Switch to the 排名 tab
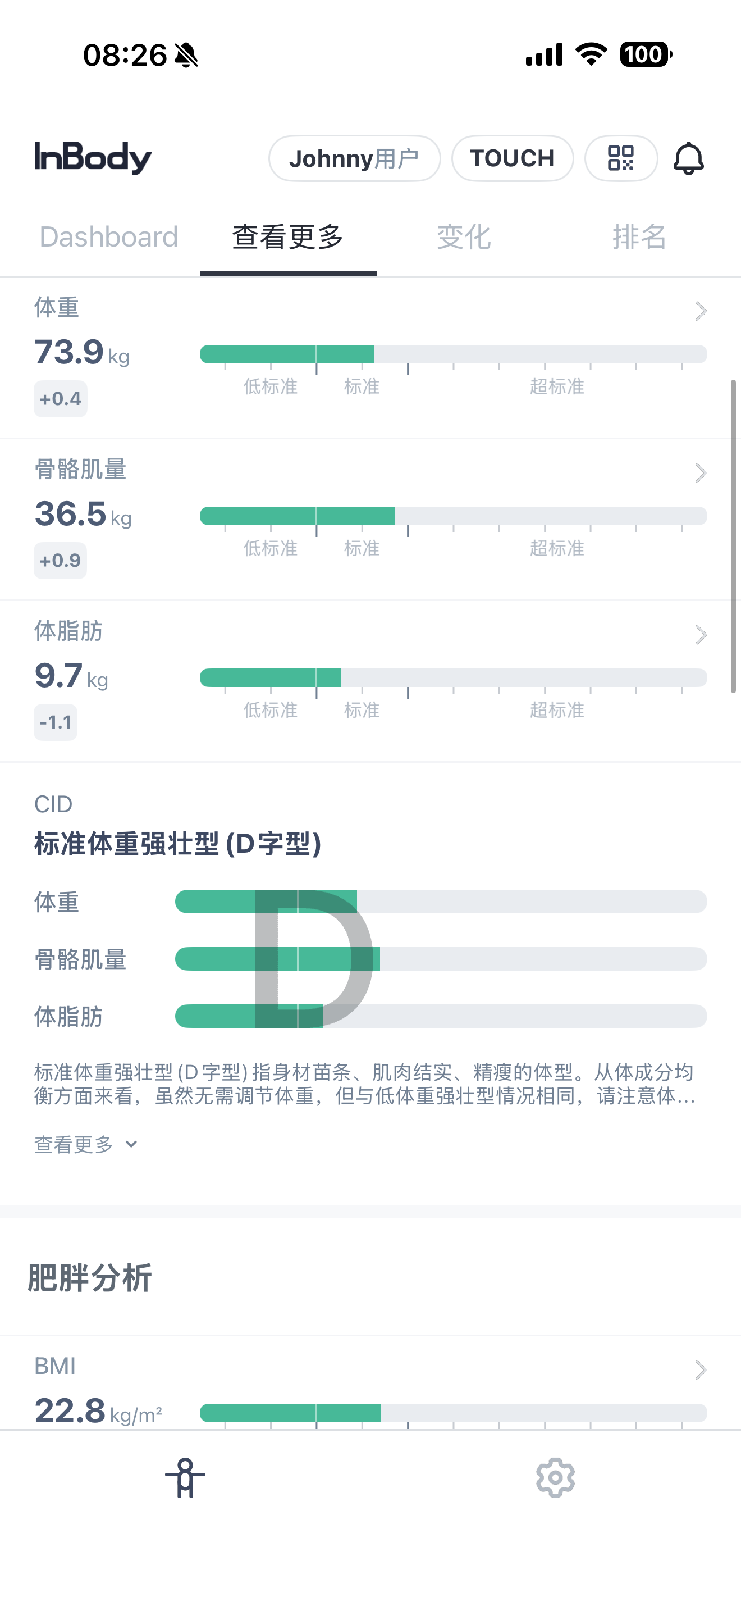The image size is (741, 1611). coord(639,237)
